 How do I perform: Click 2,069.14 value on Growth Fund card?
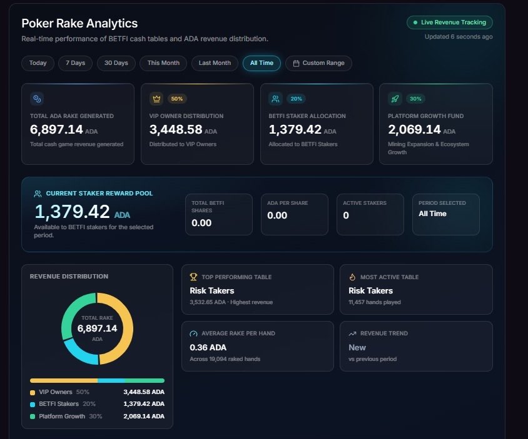pos(414,129)
